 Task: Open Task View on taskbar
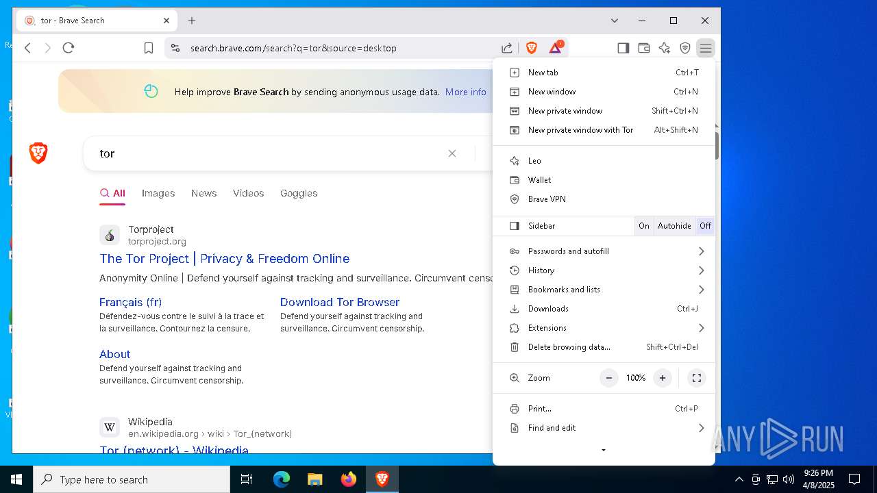[247, 479]
